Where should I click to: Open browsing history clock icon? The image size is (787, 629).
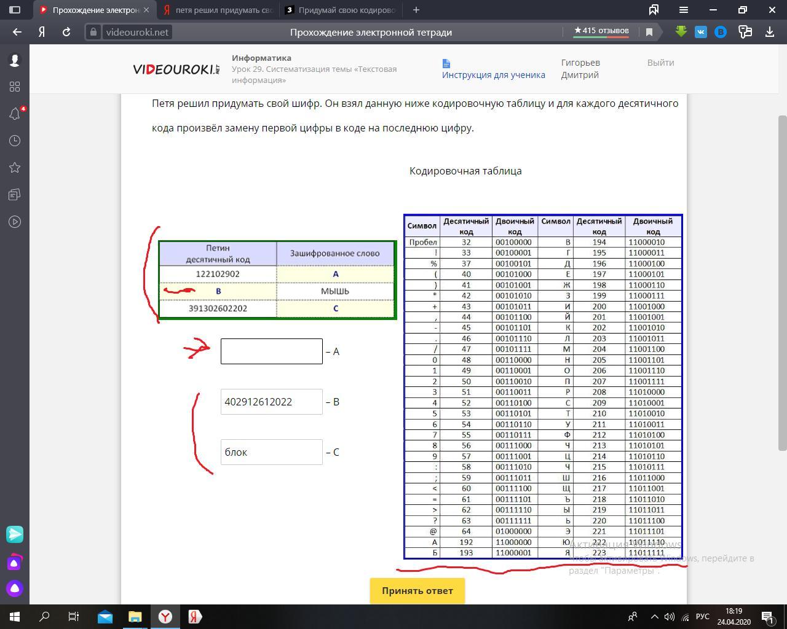(15, 141)
